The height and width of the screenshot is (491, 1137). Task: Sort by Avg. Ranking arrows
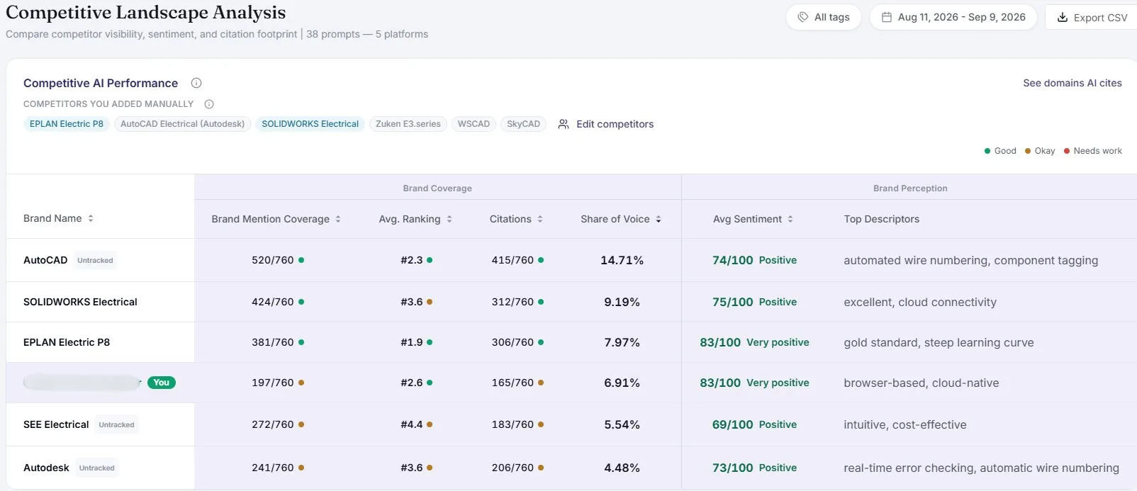(x=449, y=219)
